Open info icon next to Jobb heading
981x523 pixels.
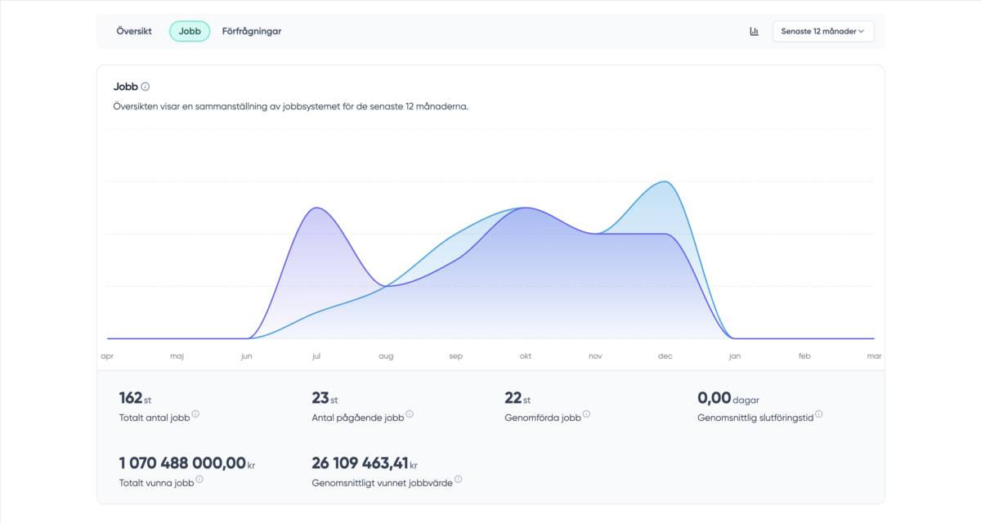tap(146, 87)
